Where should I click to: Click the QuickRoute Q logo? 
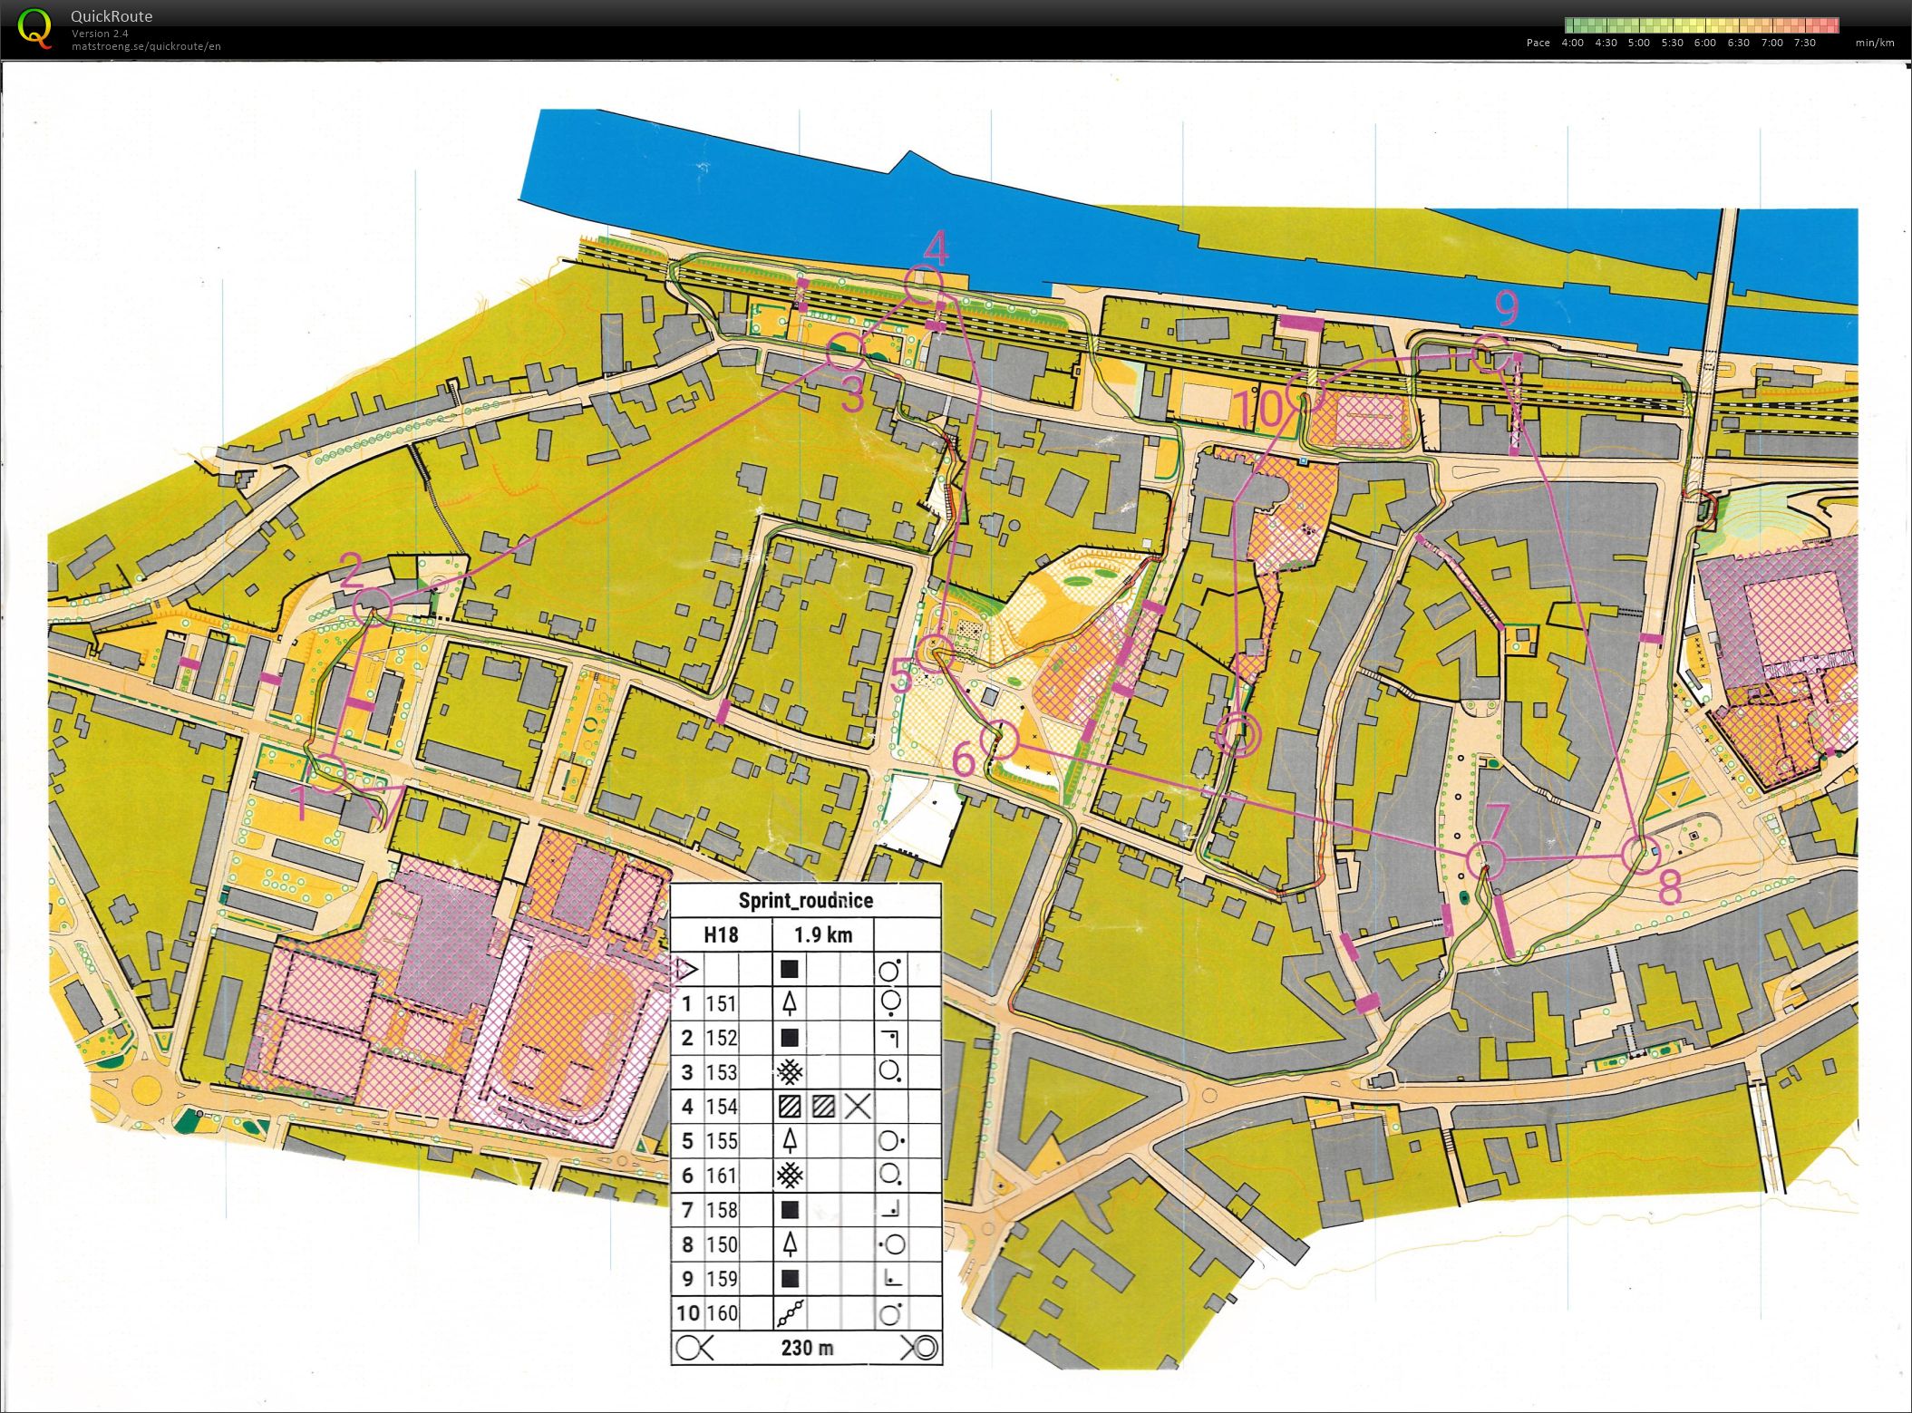34,29
